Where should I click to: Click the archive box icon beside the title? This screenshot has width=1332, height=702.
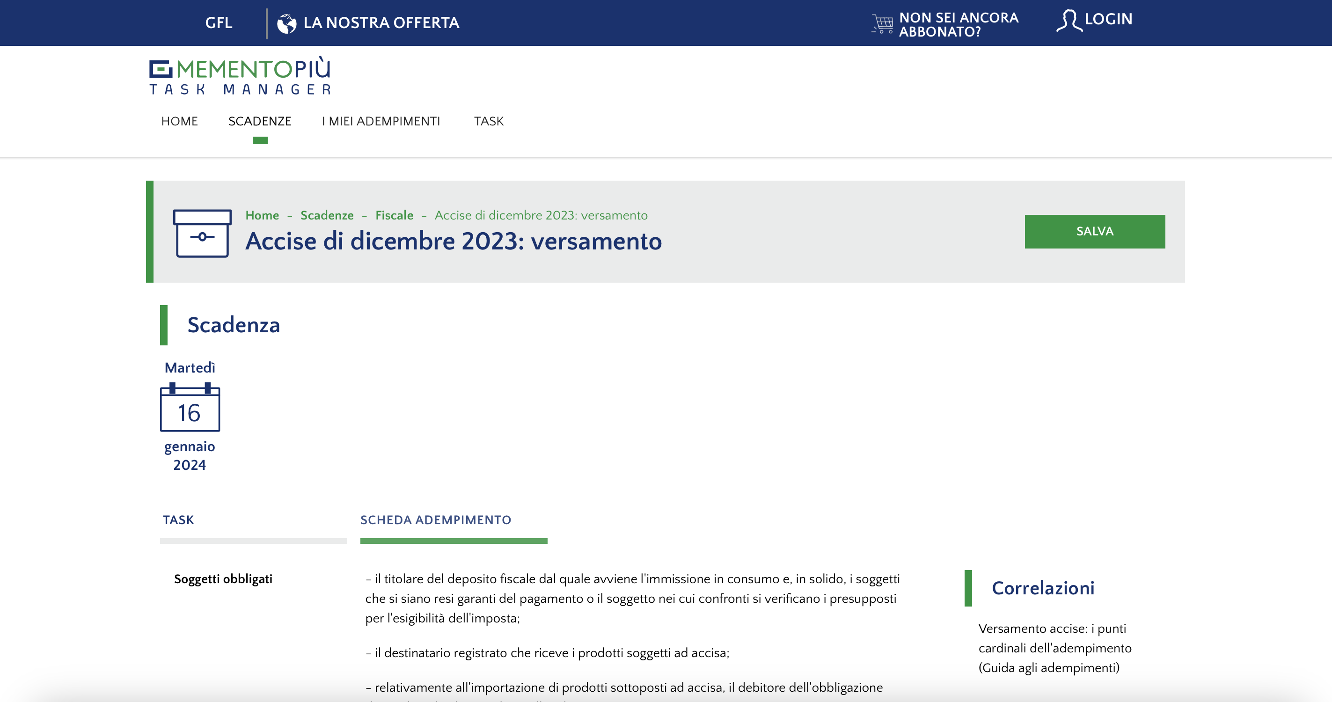click(x=202, y=233)
